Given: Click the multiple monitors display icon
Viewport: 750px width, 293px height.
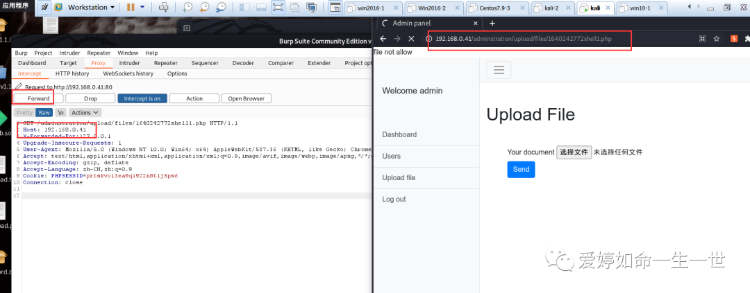Looking at the screenshot, I should pos(311,7).
